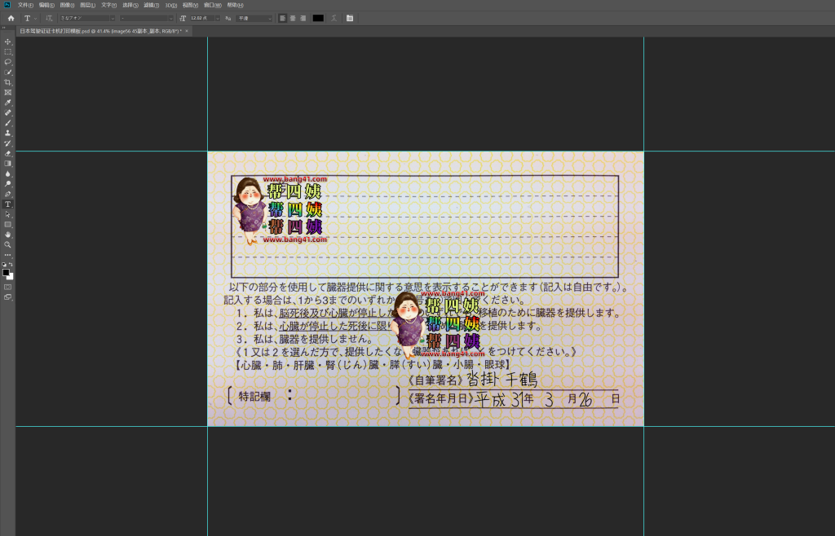Open the font family dropdown
The image size is (835, 536).
tap(114, 18)
